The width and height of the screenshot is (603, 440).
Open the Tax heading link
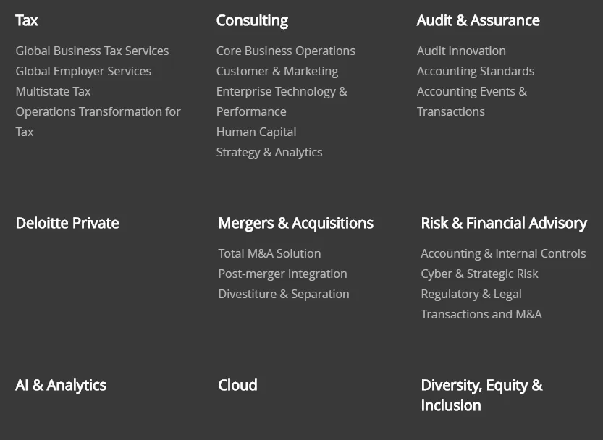(x=27, y=20)
